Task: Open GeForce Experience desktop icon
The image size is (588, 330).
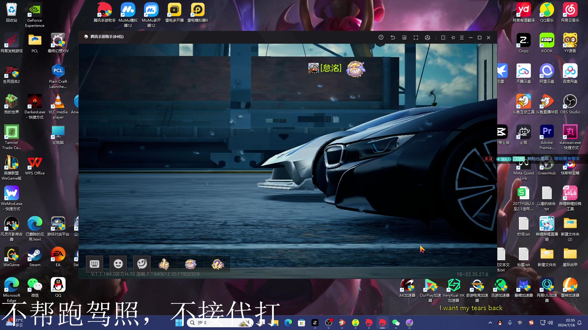Action: [35, 15]
